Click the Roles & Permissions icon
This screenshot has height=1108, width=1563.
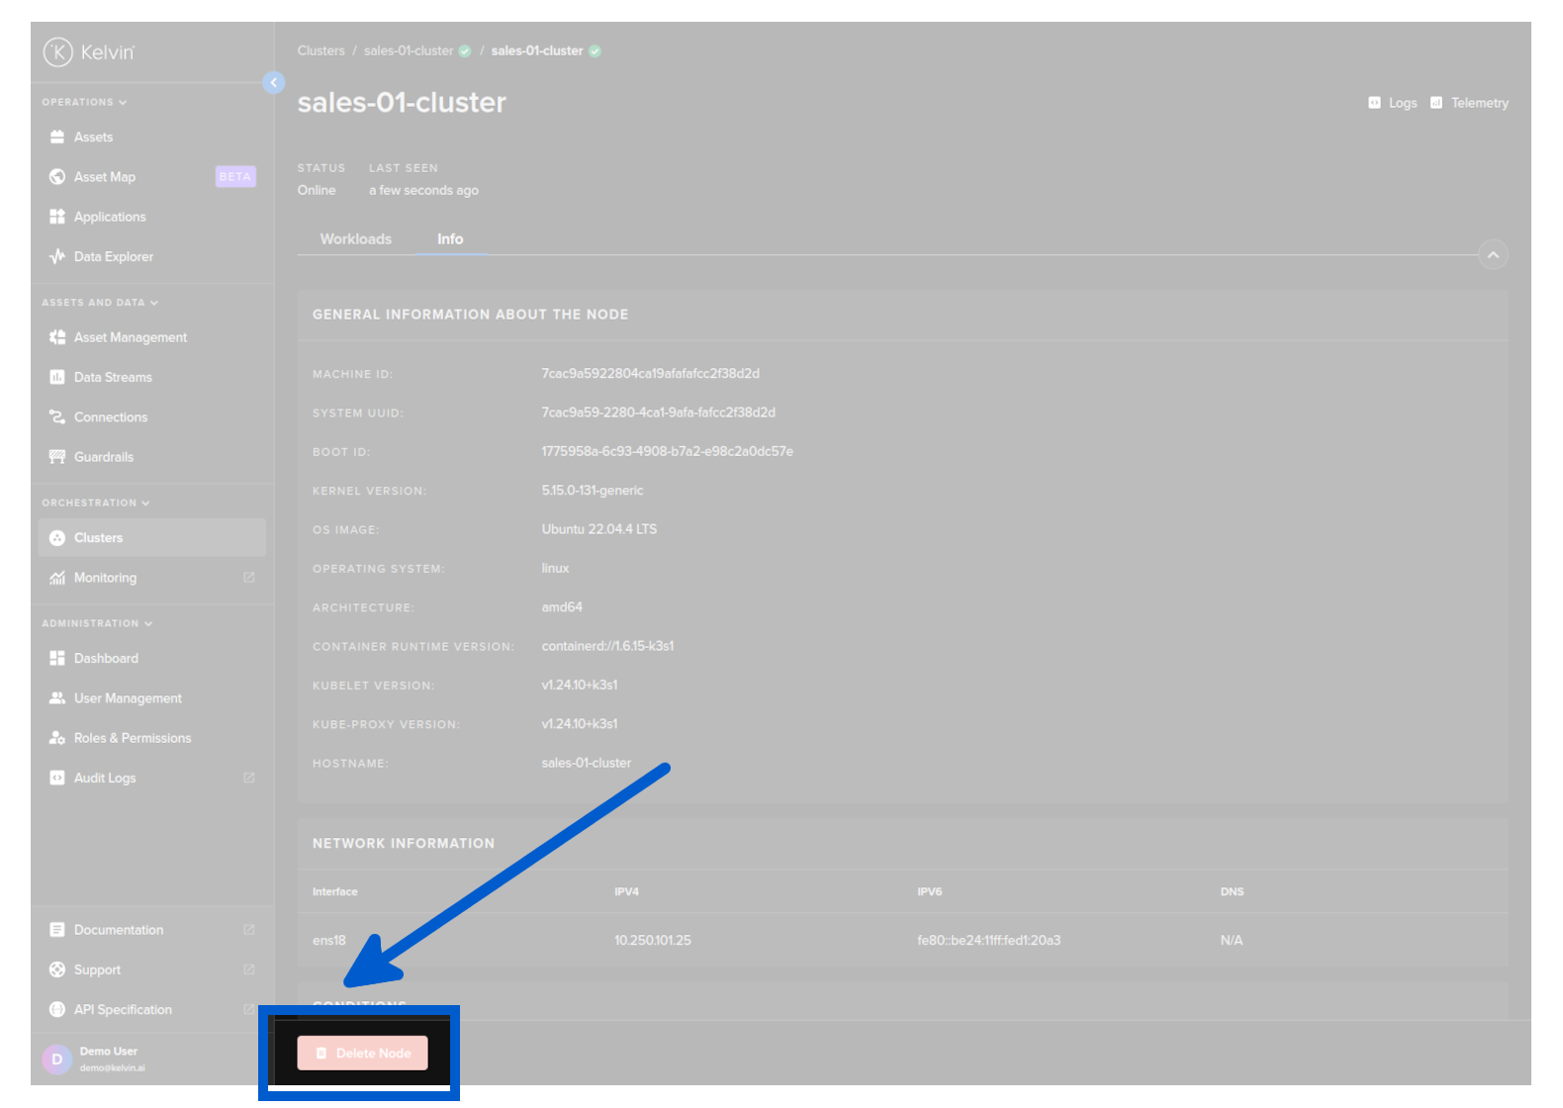pos(57,738)
